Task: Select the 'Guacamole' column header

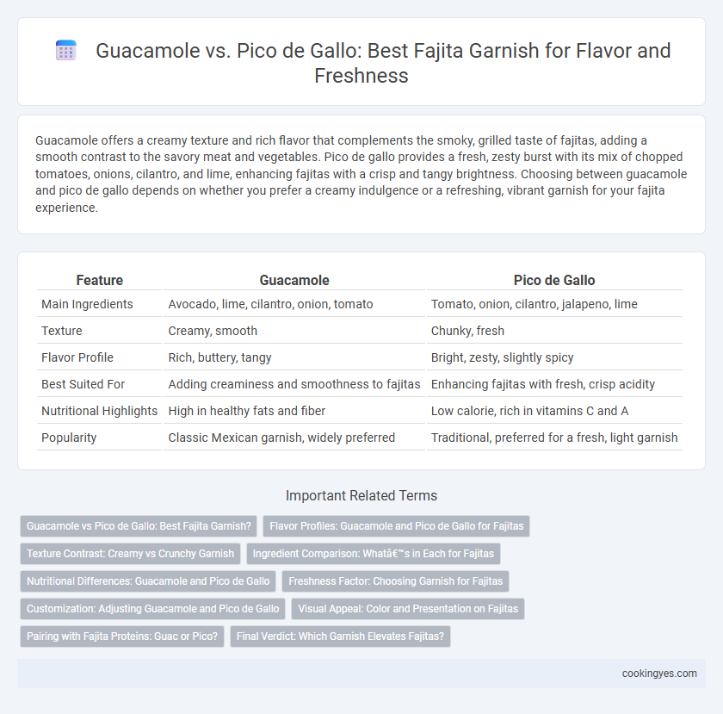Action: 294,280
